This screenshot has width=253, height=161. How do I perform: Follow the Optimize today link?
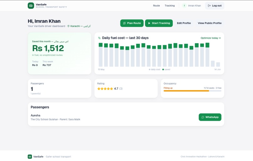click(211, 38)
